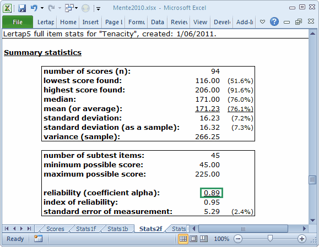Screen dimensions: 319x247
Task: Select the highest score 206.00 cell
Action: click(x=207, y=90)
